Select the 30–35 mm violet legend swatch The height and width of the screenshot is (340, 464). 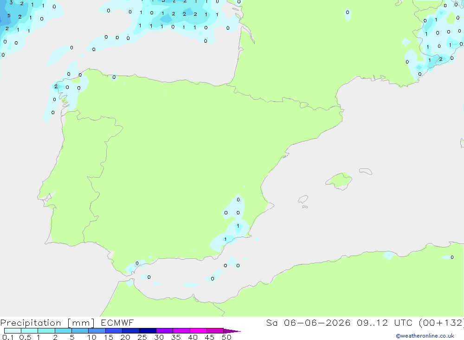pyautogui.click(x=164, y=331)
